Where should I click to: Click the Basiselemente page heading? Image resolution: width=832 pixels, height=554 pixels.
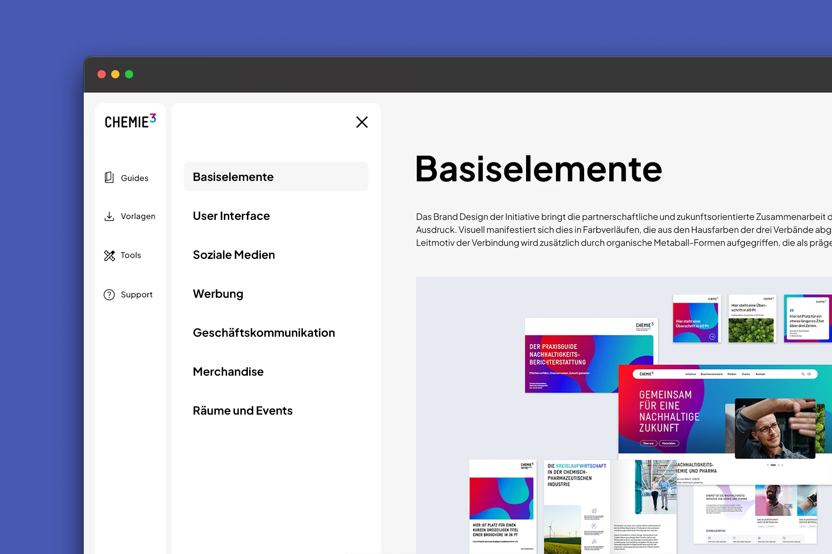(x=539, y=169)
